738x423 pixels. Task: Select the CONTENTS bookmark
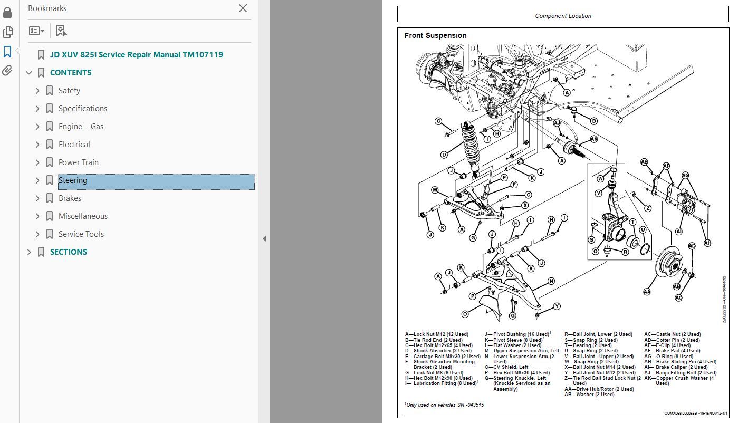point(71,73)
